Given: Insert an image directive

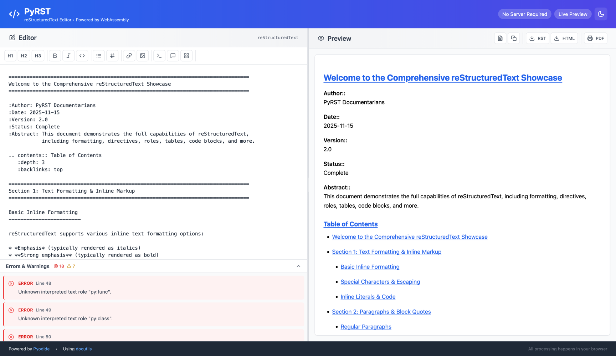Looking at the screenshot, I should tap(143, 56).
